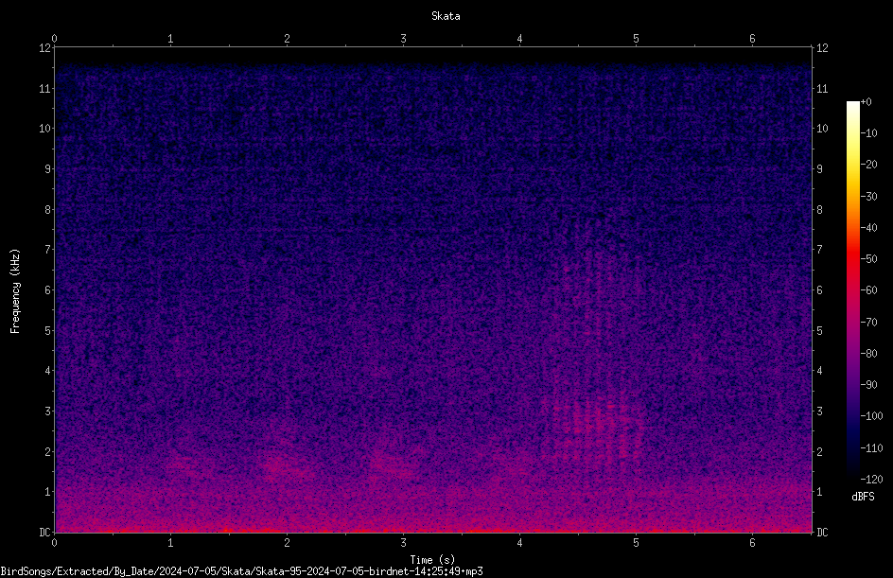Image resolution: width=893 pixels, height=578 pixels.
Task: Click the "1" tick on the top time axis
Action: click(170, 39)
